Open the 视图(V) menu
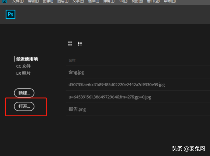 click(137, 1)
